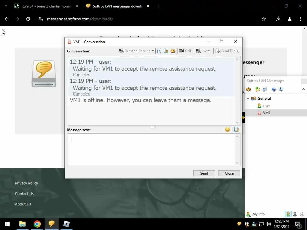307x230 pixels.
Task: Click the message text box scrollbar down arrow
Action: pyautogui.click(x=237, y=163)
